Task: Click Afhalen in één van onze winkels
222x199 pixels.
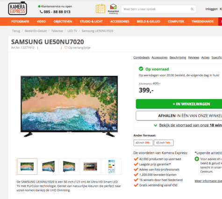Action: click(179, 116)
